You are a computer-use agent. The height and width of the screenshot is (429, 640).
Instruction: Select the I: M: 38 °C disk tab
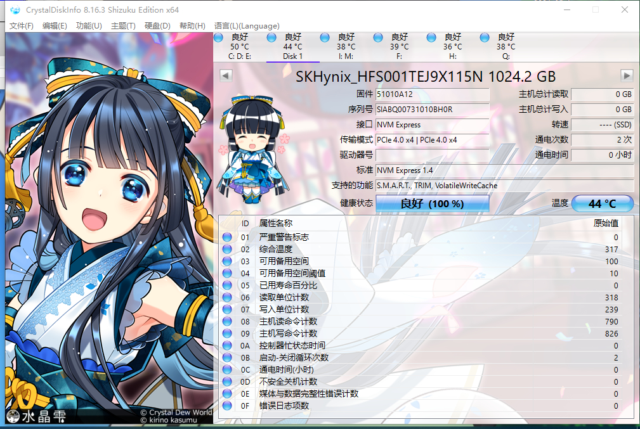pyautogui.click(x=346, y=46)
